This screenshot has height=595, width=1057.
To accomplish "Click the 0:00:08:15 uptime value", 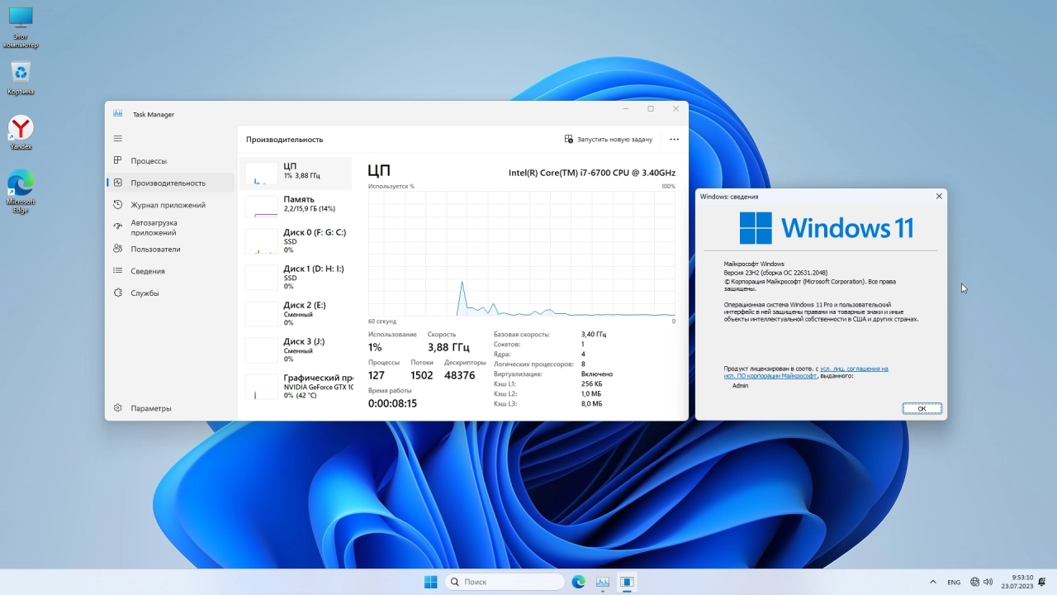I will [392, 403].
